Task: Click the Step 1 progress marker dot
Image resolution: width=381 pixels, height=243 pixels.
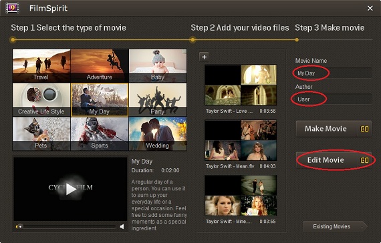Action: coord(13,39)
